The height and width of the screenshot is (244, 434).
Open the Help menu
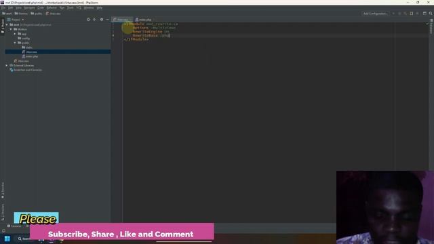tap(100, 7)
